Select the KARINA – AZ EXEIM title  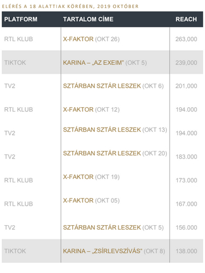105,63
